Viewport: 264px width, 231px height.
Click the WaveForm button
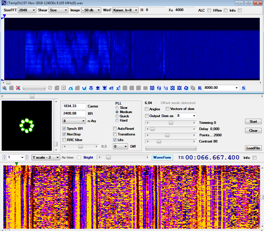[162, 157]
